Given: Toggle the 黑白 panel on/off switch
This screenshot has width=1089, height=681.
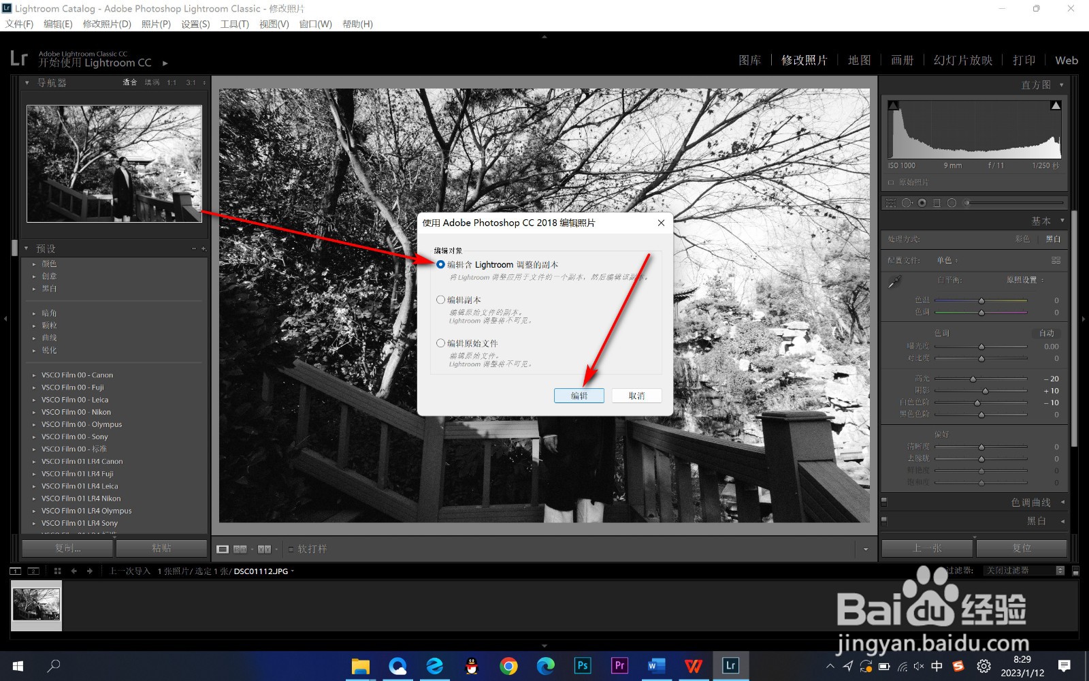Looking at the screenshot, I should (x=884, y=521).
